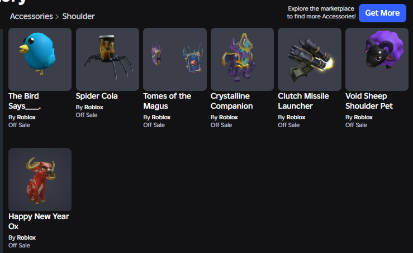Open Crystalline Companion item thumbnail
The height and width of the screenshot is (253, 413).
pos(242,60)
